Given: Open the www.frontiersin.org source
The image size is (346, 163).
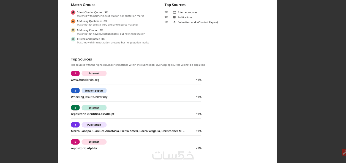Looking at the screenshot, I should [x=85, y=80].
